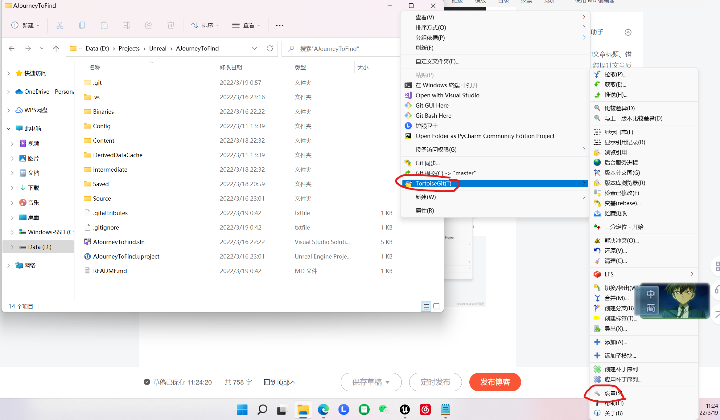Viewport: 720px width, 420px height.
Task: Push commits using 推送(H) option
Action: [615, 95]
